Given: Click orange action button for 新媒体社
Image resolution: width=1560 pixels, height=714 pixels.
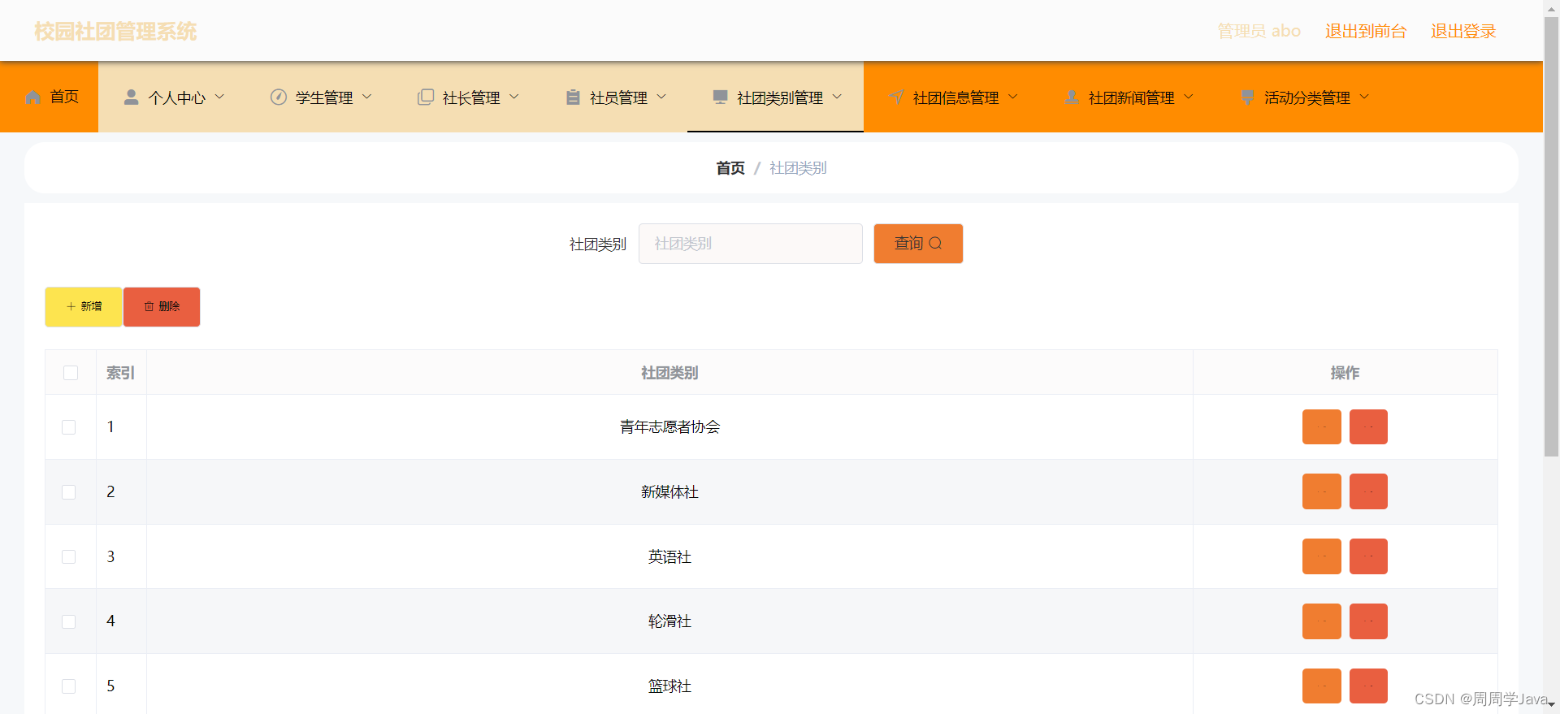Looking at the screenshot, I should coord(1321,491).
